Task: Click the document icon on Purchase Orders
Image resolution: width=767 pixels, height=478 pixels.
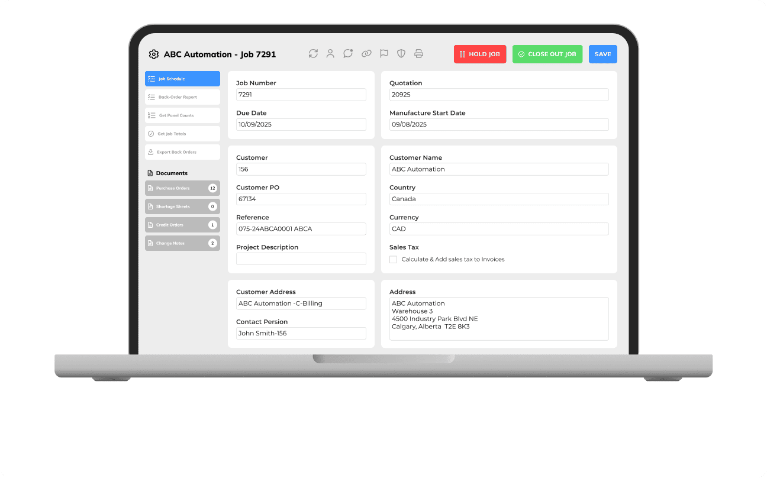Action: pos(150,188)
